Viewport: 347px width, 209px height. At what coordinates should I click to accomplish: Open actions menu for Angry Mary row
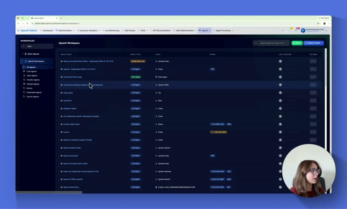click(313, 93)
